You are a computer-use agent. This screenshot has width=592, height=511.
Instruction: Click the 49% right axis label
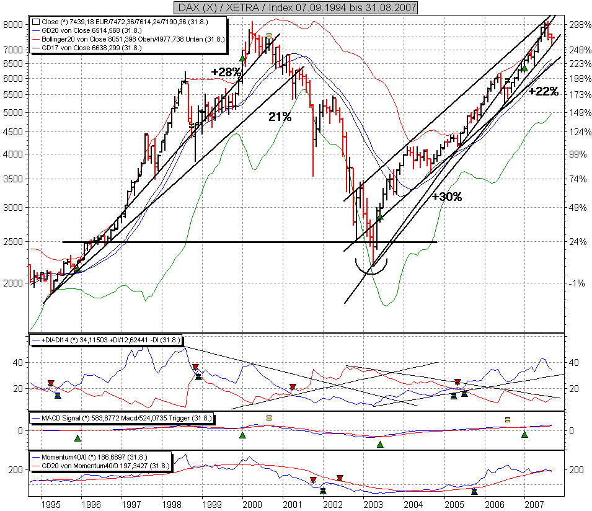point(578,207)
